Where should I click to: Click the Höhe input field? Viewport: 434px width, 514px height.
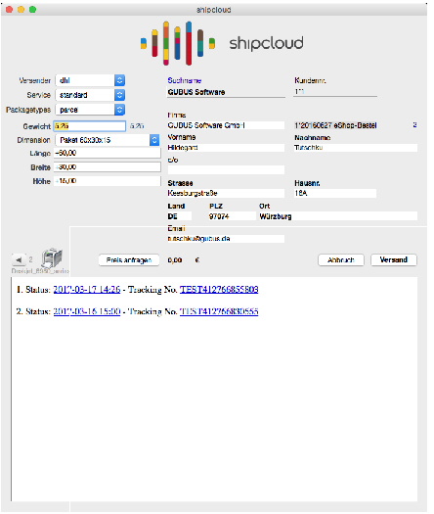pos(108,181)
